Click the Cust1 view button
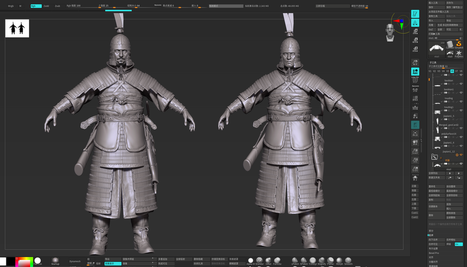The width and height of the screenshot is (467, 267). (415, 213)
